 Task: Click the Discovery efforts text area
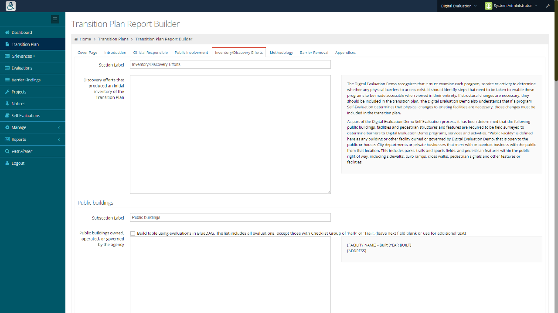230,134
